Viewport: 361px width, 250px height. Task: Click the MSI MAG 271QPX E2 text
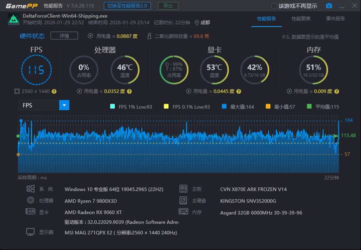point(121,232)
